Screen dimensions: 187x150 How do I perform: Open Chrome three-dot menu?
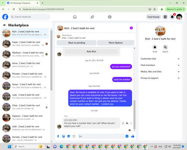(184, 9)
